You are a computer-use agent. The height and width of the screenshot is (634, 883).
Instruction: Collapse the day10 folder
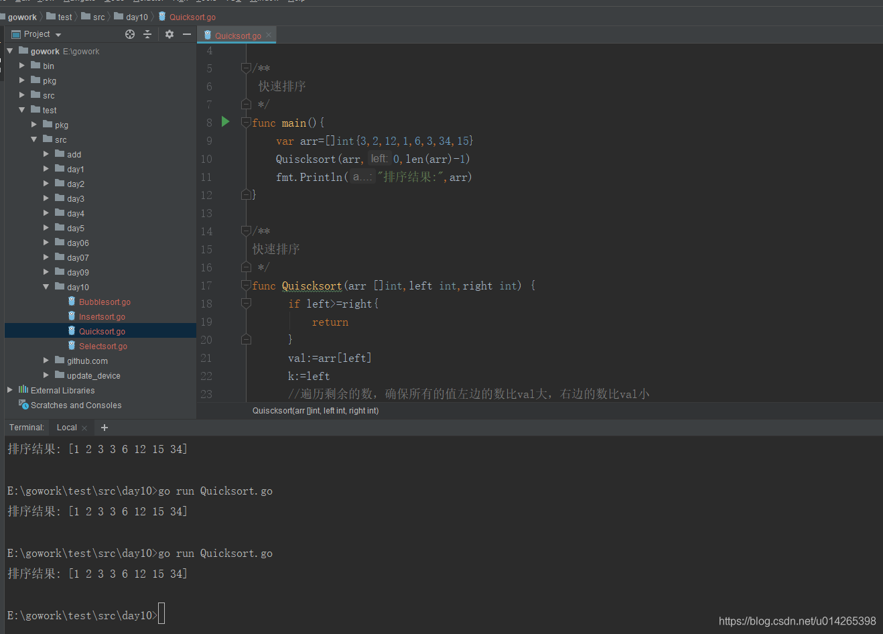pos(46,287)
